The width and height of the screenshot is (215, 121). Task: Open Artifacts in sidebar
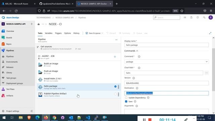[10, 95]
